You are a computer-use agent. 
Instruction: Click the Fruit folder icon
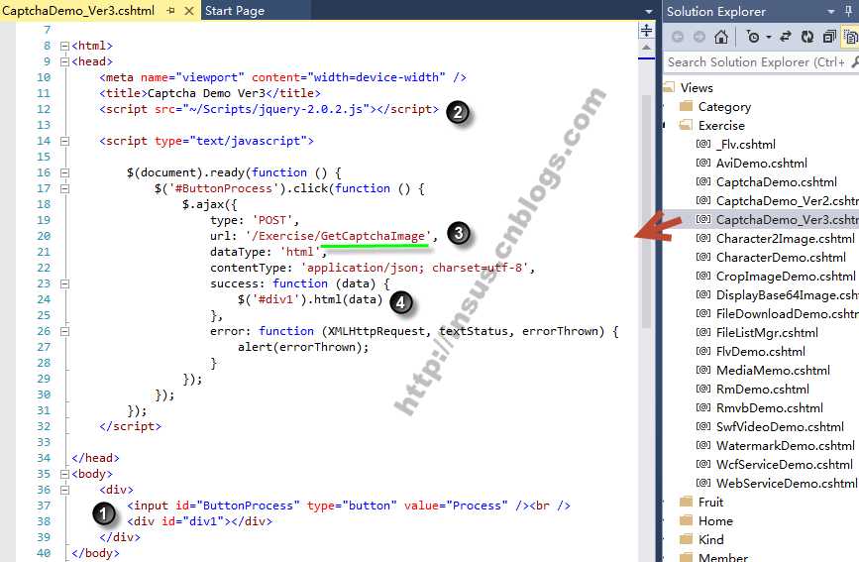click(x=686, y=502)
